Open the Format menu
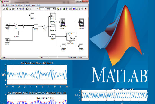 tap(27, 5)
